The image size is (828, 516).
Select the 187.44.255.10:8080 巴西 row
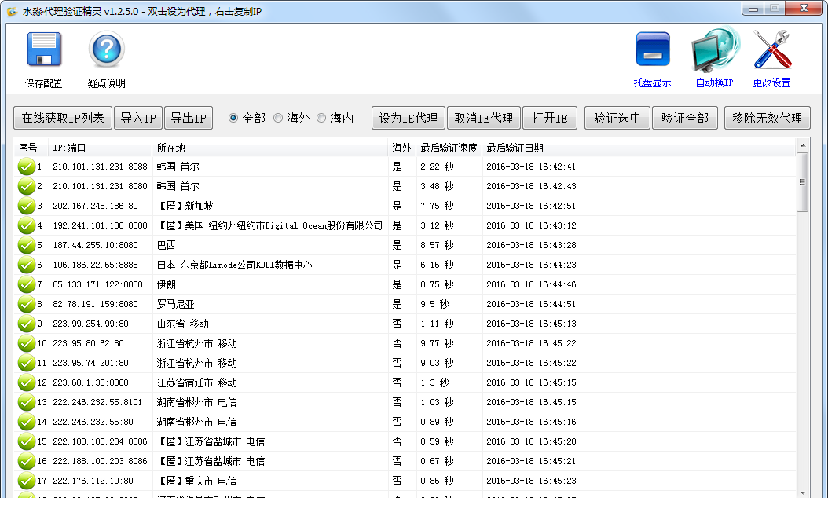pos(405,245)
